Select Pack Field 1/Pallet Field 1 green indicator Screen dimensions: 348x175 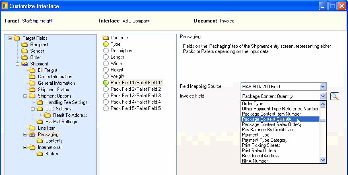(x=106, y=83)
